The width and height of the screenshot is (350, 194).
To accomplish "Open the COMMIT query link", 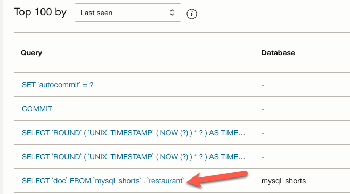I will (37, 109).
